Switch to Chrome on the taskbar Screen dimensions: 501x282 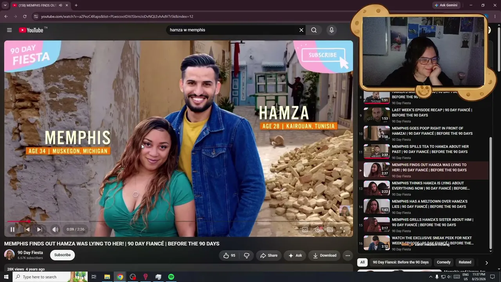[x=120, y=277]
